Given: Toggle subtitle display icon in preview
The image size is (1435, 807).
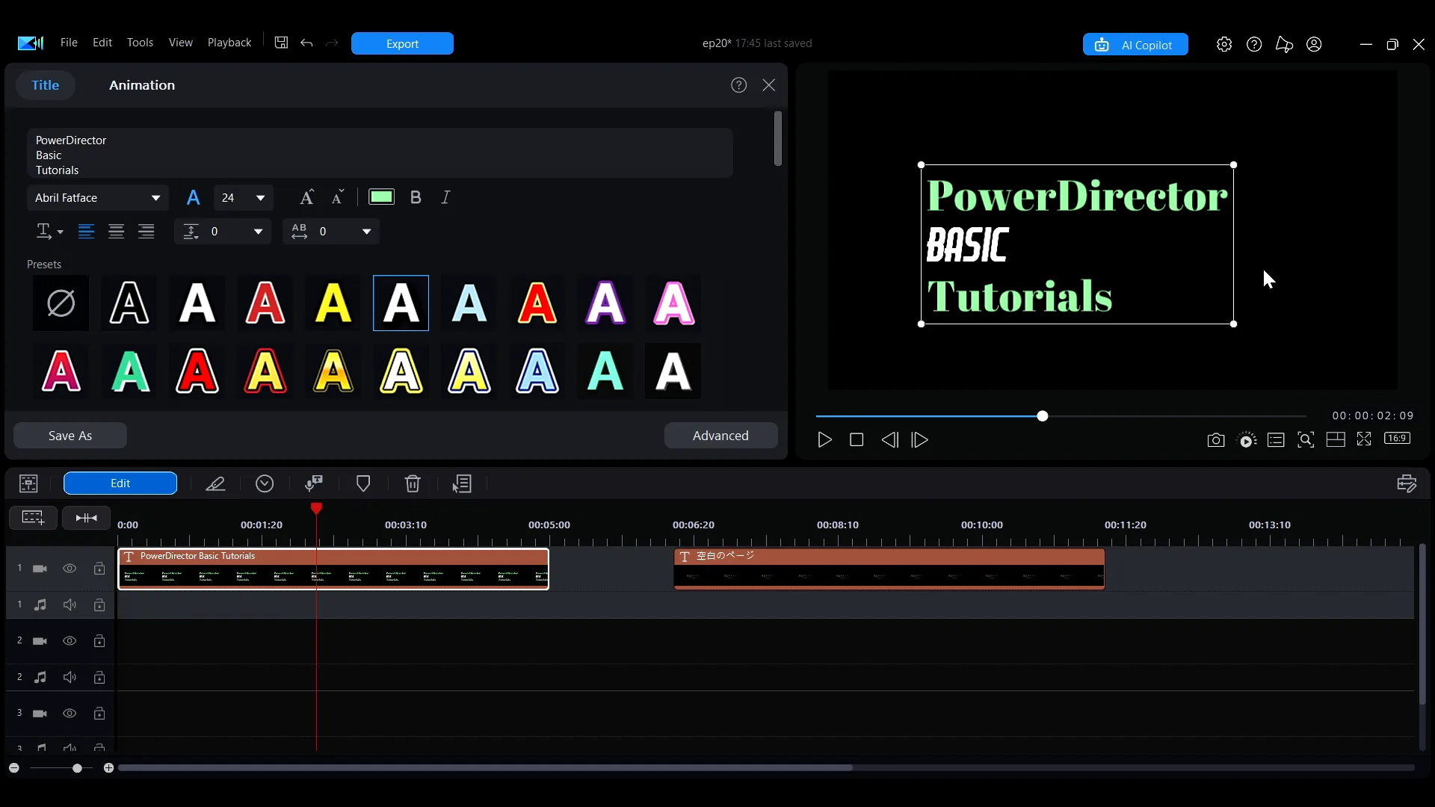Looking at the screenshot, I should click(1276, 440).
